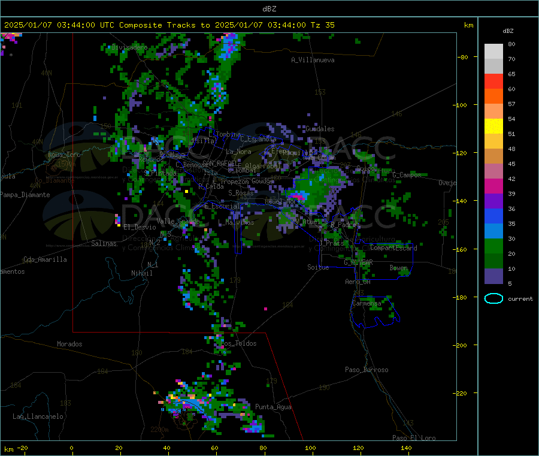Screen dimensions: 539x456
Task: Click the Divisadero place label
Action: 129,47
